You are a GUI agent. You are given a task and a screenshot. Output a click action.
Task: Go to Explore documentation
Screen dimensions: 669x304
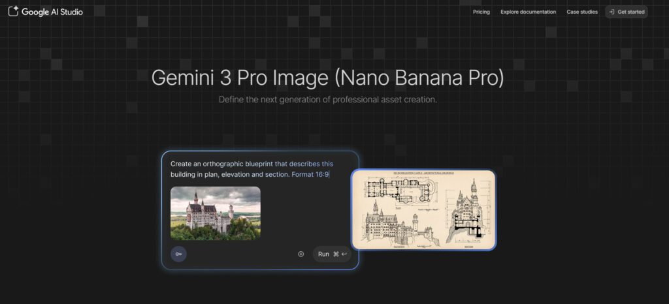[x=528, y=12]
